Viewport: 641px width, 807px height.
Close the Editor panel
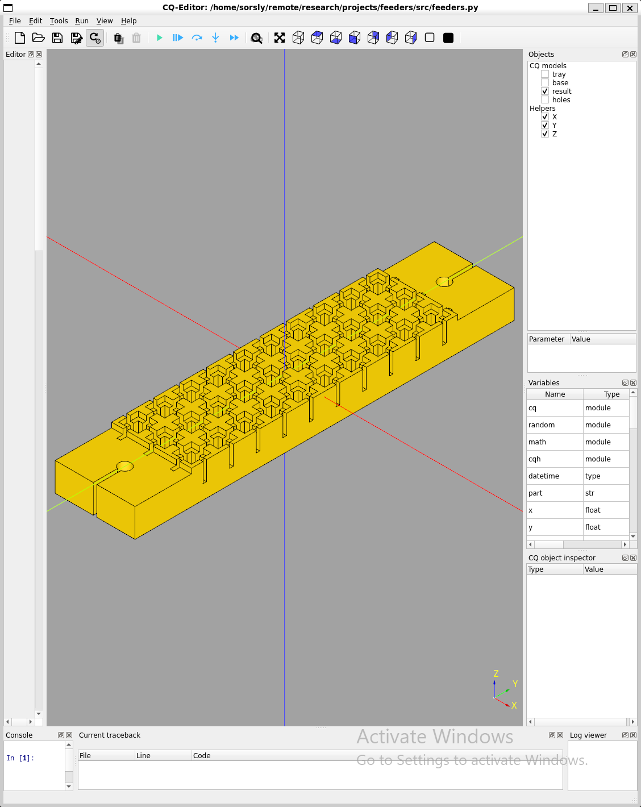click(39, 55)
